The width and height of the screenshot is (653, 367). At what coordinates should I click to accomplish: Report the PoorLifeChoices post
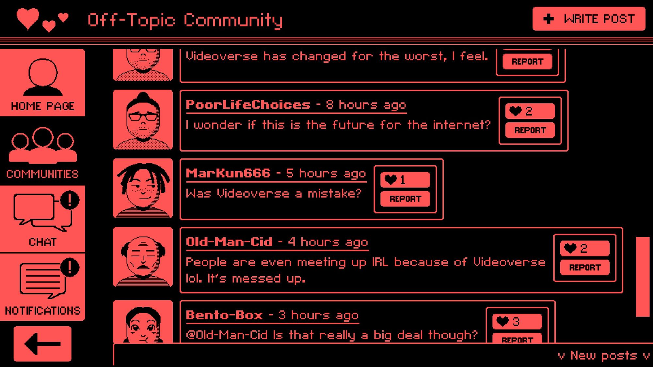(x=531, y=130)
